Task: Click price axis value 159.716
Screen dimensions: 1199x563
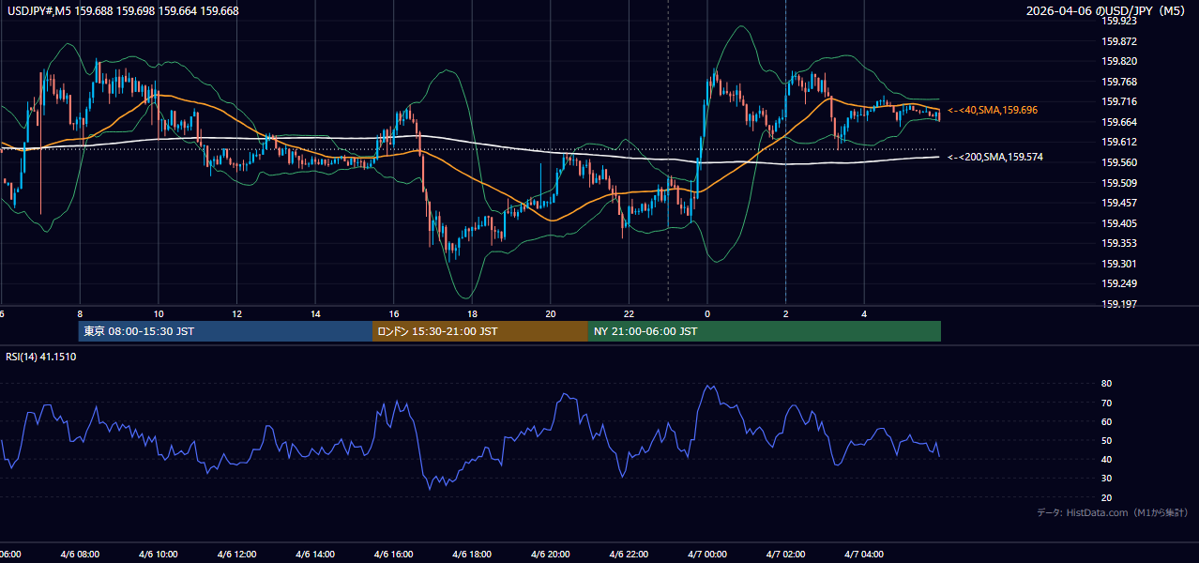Action: pos(1121,101)
